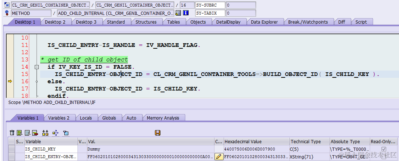The image size is (399, 161).
Task: Open the DetailDisplay tab
Action: (x=228, y=22)
